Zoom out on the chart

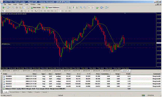tap(84, 7)
